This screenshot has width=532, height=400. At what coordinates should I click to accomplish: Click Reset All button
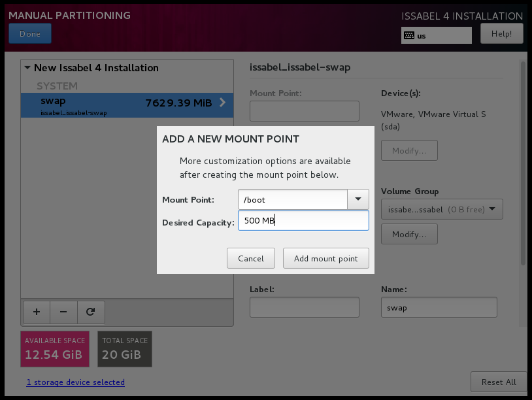coord(497,382)
